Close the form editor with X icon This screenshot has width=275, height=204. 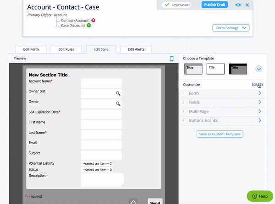point(247,5)
